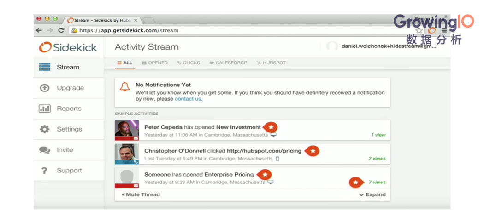Click Peter Cepeda's avatar thumbnail

pyautogui.click(x=127, y=131)
